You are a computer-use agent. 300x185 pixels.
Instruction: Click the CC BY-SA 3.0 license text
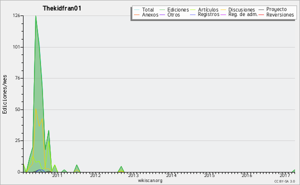click(284, 181)
